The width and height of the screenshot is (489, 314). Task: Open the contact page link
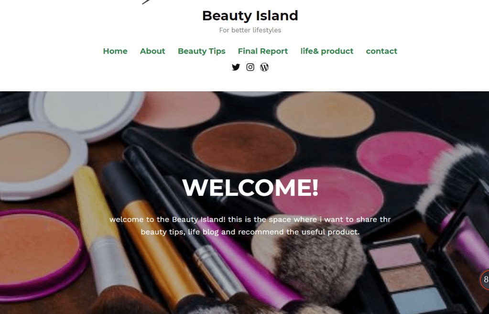point(381,51)
